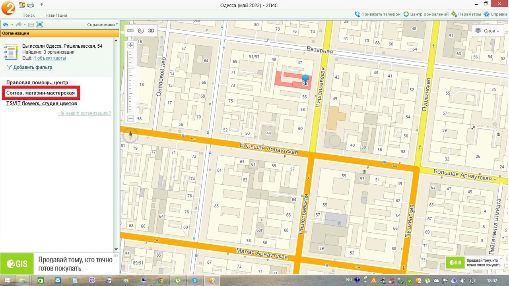509x286 pixels.
Task: Open File Explorer in taskbar
Action: 23,280
